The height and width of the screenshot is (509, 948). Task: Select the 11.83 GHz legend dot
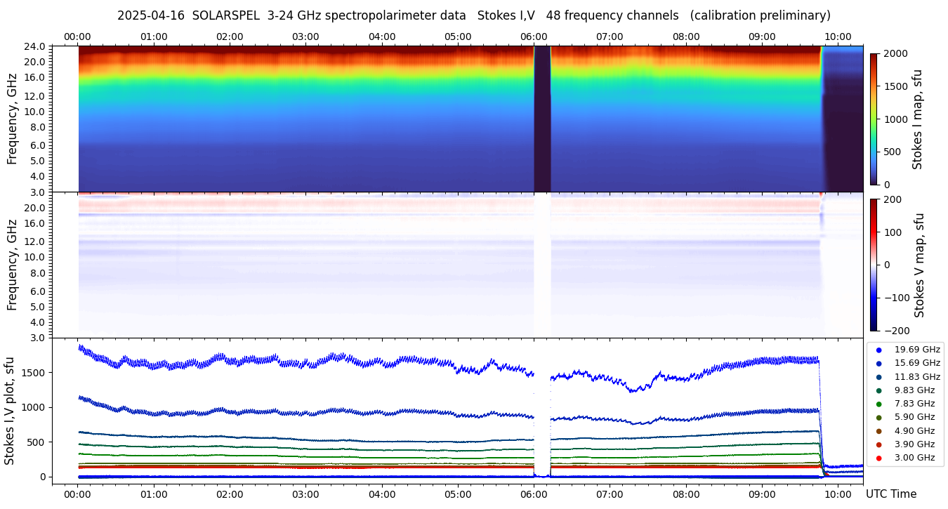point(878,377)
